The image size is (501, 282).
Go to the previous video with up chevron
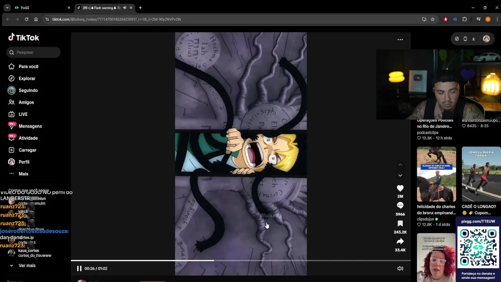tap(400, 165)
